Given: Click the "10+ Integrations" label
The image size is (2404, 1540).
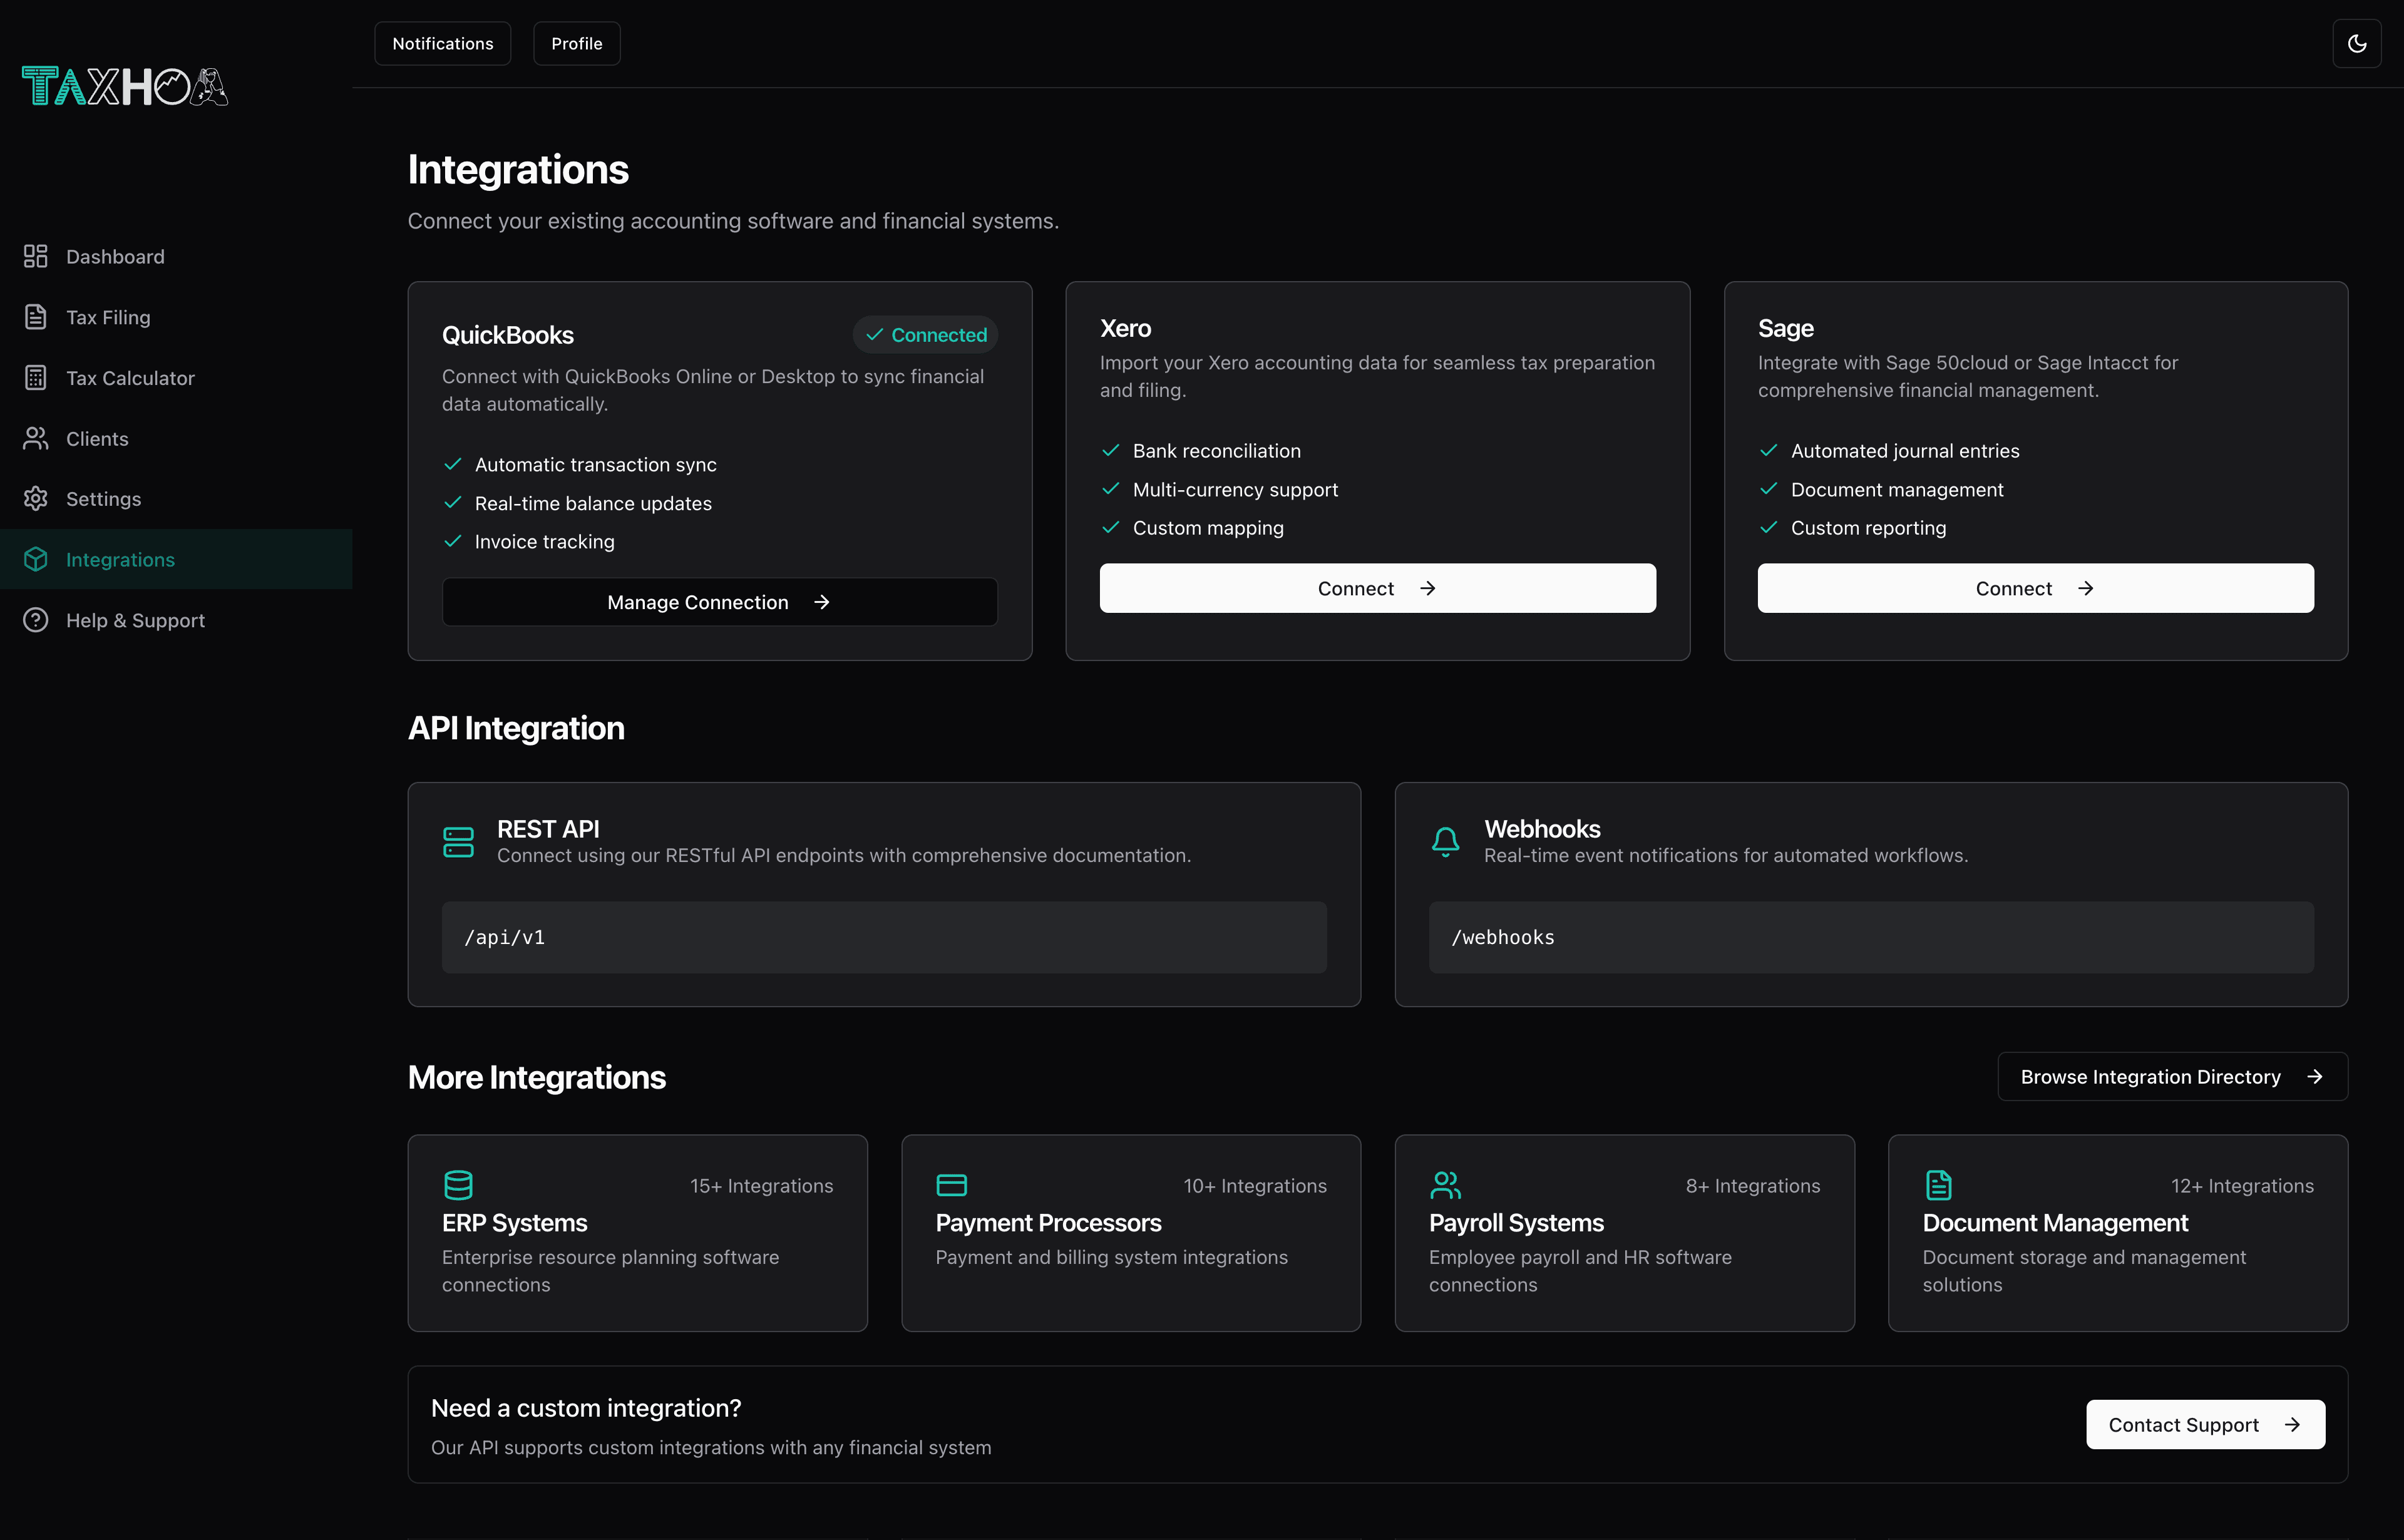Looking at the screenshot, I should 1255,1185.
